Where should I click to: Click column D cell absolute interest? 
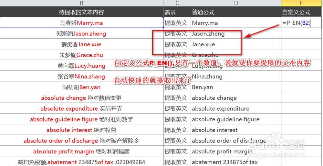pyautogui.click(x=236, y=130)
